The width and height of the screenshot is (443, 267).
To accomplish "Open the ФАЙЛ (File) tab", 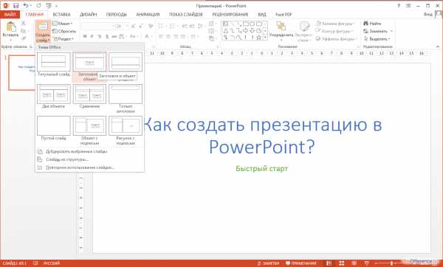I will point(10,15).
